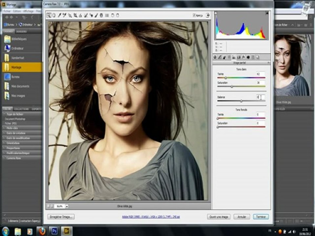The width and height of the screenshot is (315, 236).
Task: Rotate image 90° counterclockwise
Action: pos(113,15)
